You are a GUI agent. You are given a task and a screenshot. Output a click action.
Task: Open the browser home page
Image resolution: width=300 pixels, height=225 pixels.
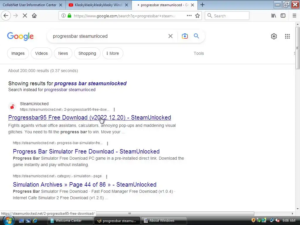(x=34, y=16)
